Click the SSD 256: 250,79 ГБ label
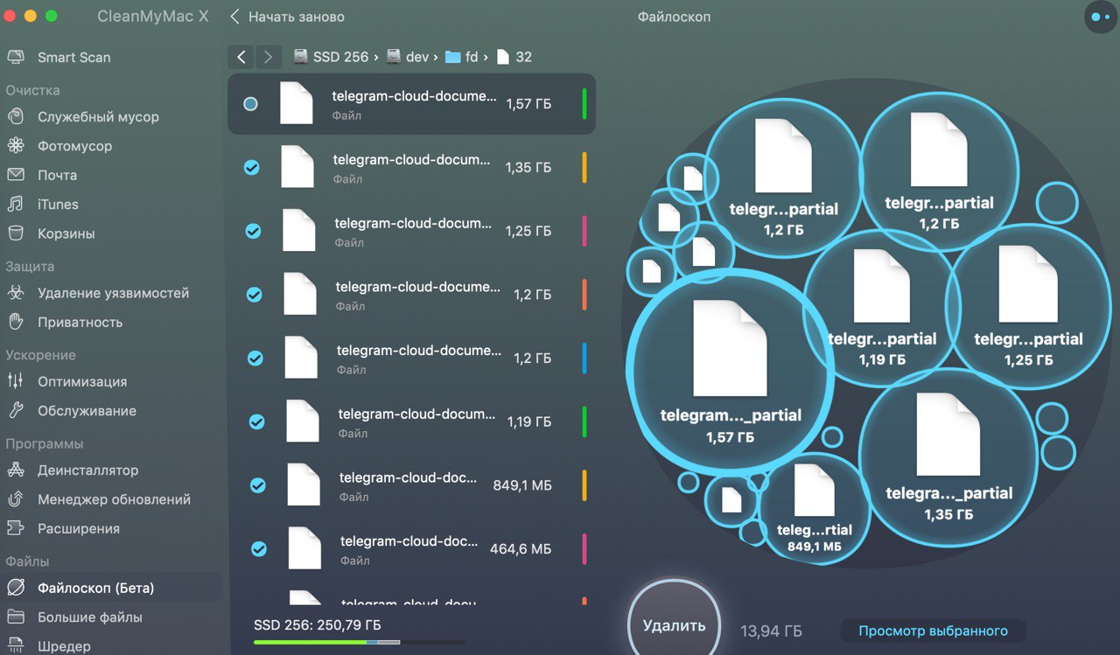Image resolution: width=1120 pixels, height=655 pixels. [318, 625]
